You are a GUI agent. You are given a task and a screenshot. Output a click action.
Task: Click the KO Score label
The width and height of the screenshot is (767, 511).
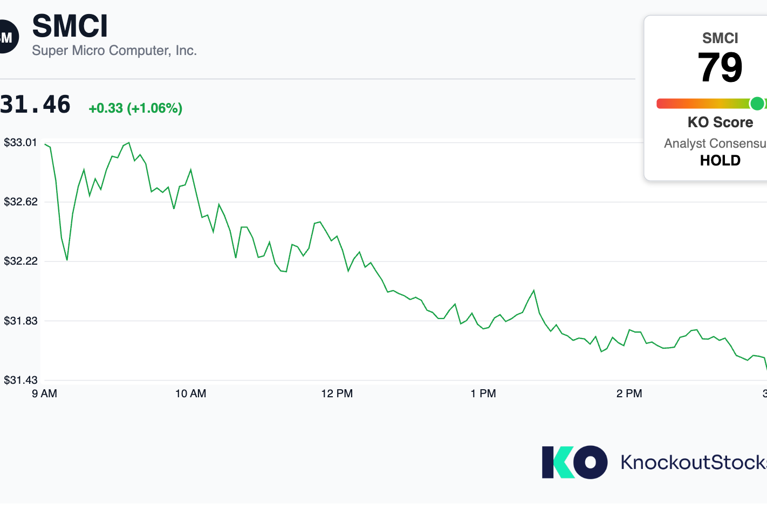click(721, 122)
